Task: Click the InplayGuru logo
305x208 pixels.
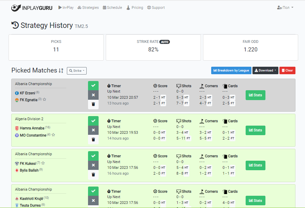Action: [x=32, y=7]
